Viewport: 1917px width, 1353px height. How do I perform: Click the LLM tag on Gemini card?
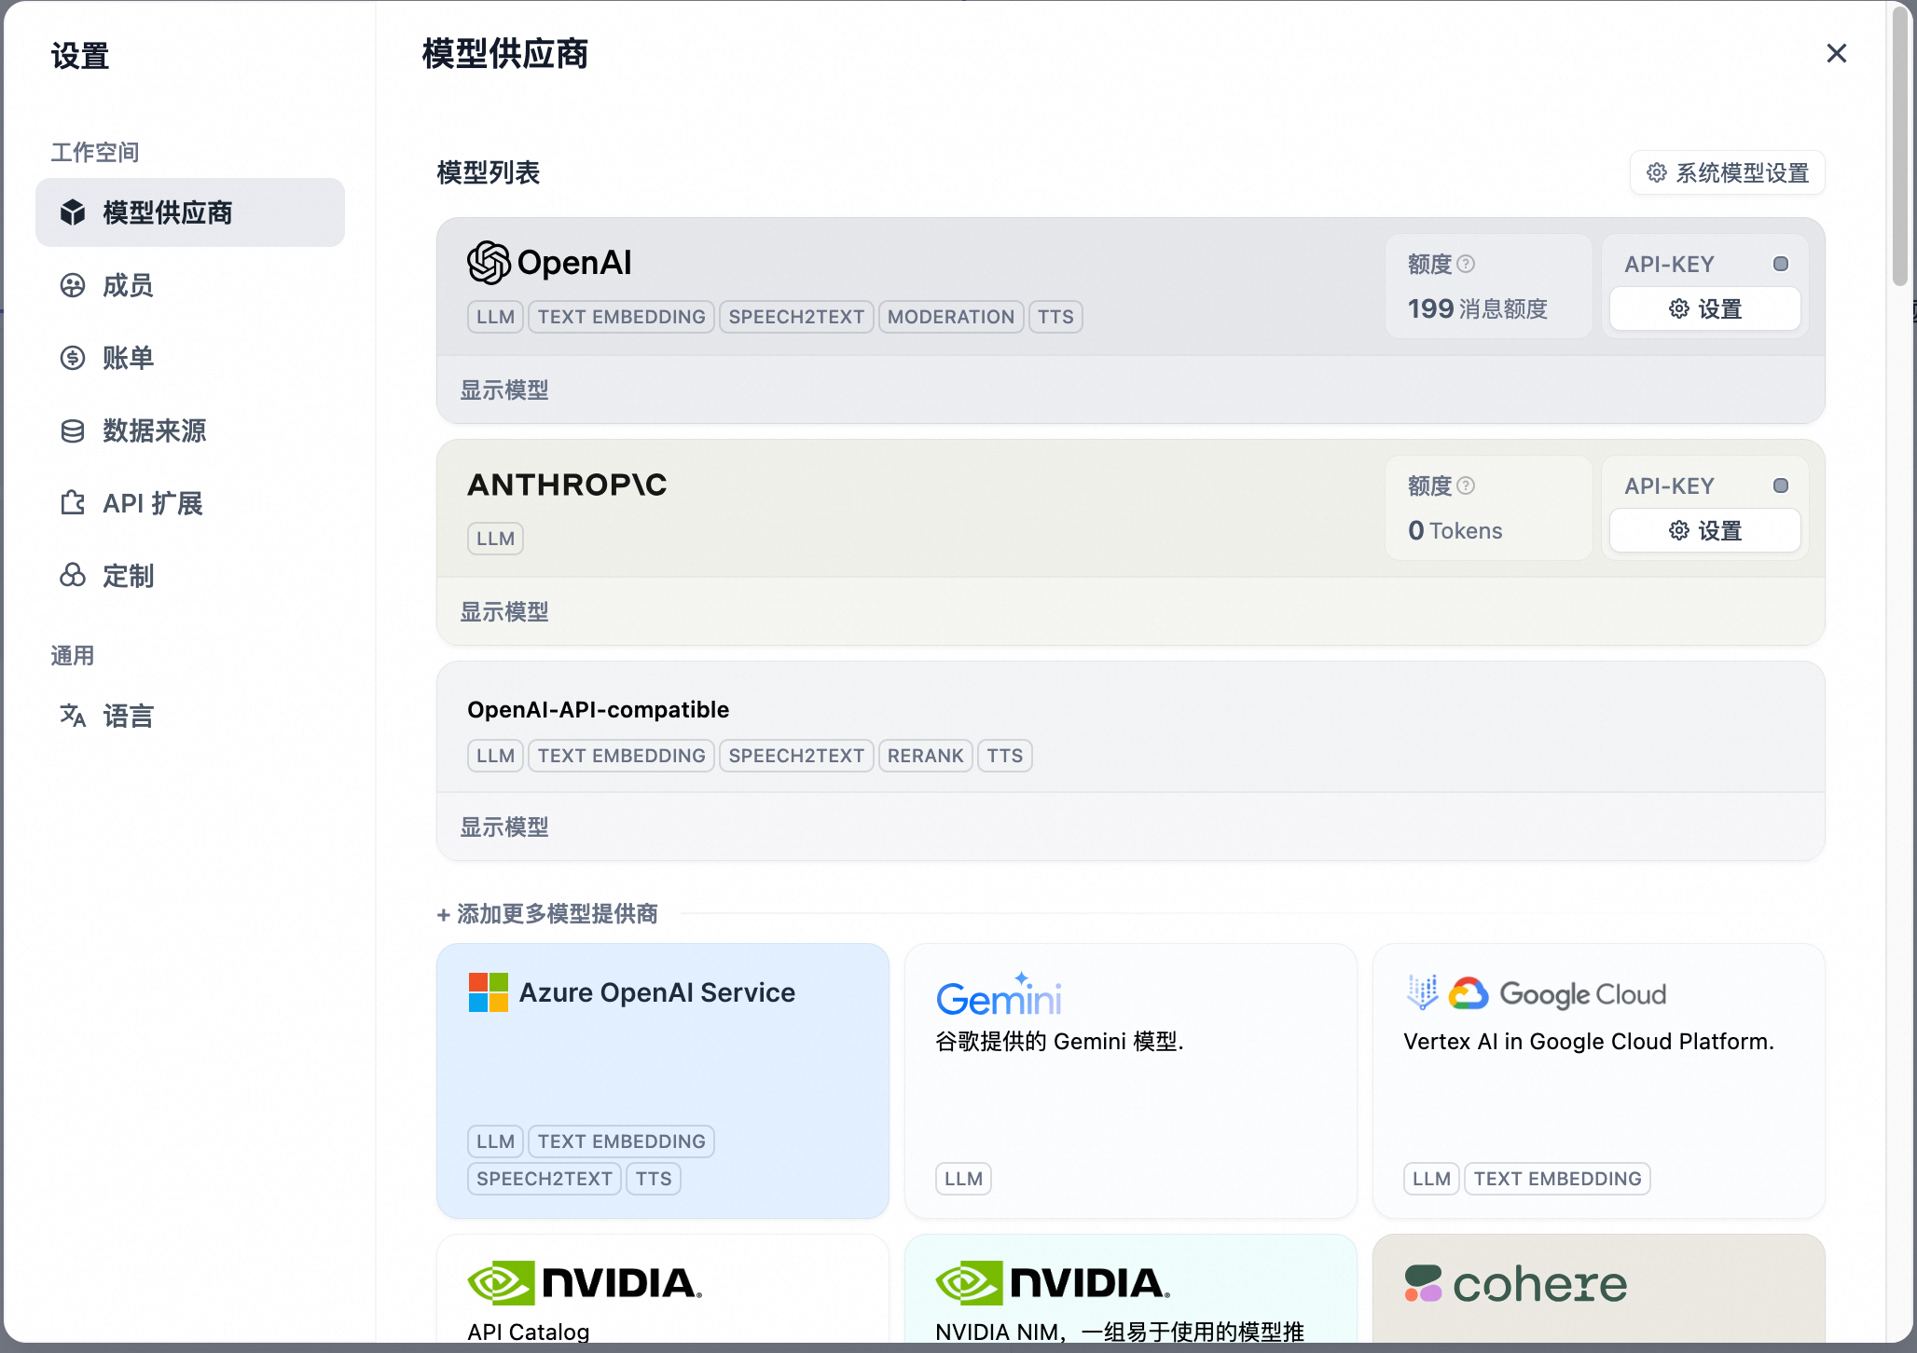(x=963, y=1179)
